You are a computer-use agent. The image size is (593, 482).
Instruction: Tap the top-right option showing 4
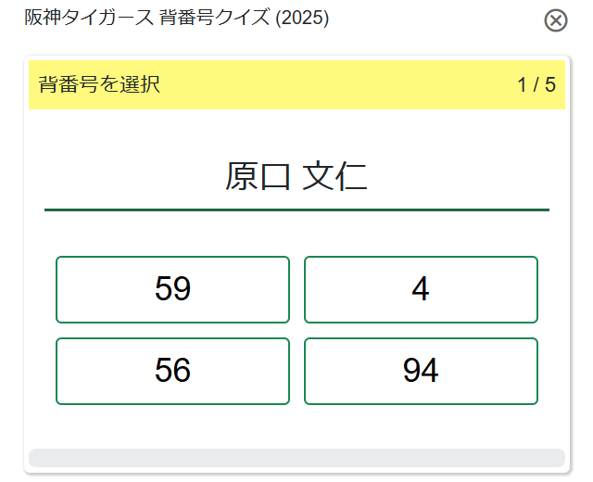click(x=421, y=289)
